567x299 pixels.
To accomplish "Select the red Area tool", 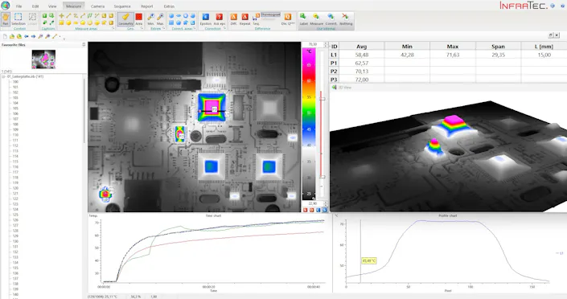I will tap(139, 19).
